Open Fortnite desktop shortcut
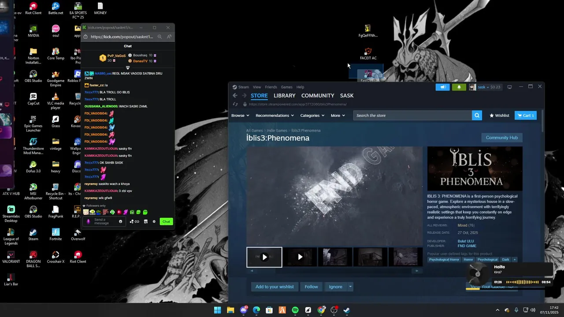This screenshot has height=317, width=564. (56, 235)
